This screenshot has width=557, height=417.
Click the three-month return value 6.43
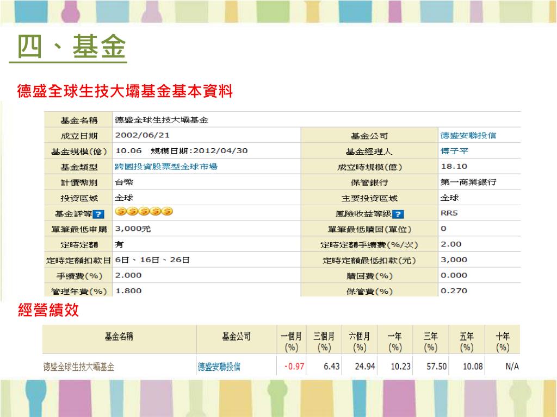(x=331, y=367)
